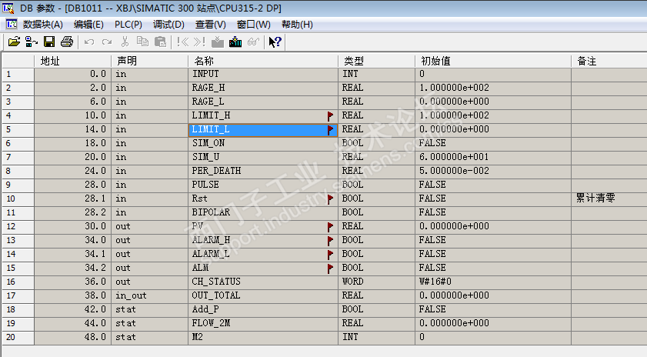Image resolution: width=647 pixels, height=357 pixels.
Task: Save the data block with floppy icon
Action: 49,42
